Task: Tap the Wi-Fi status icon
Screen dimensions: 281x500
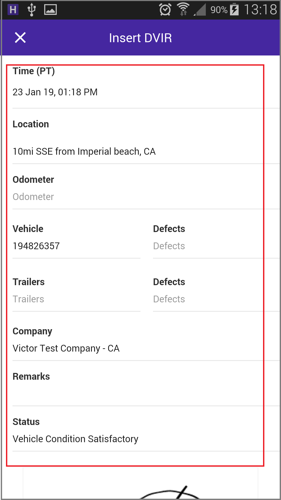Action: click(183, 9)
